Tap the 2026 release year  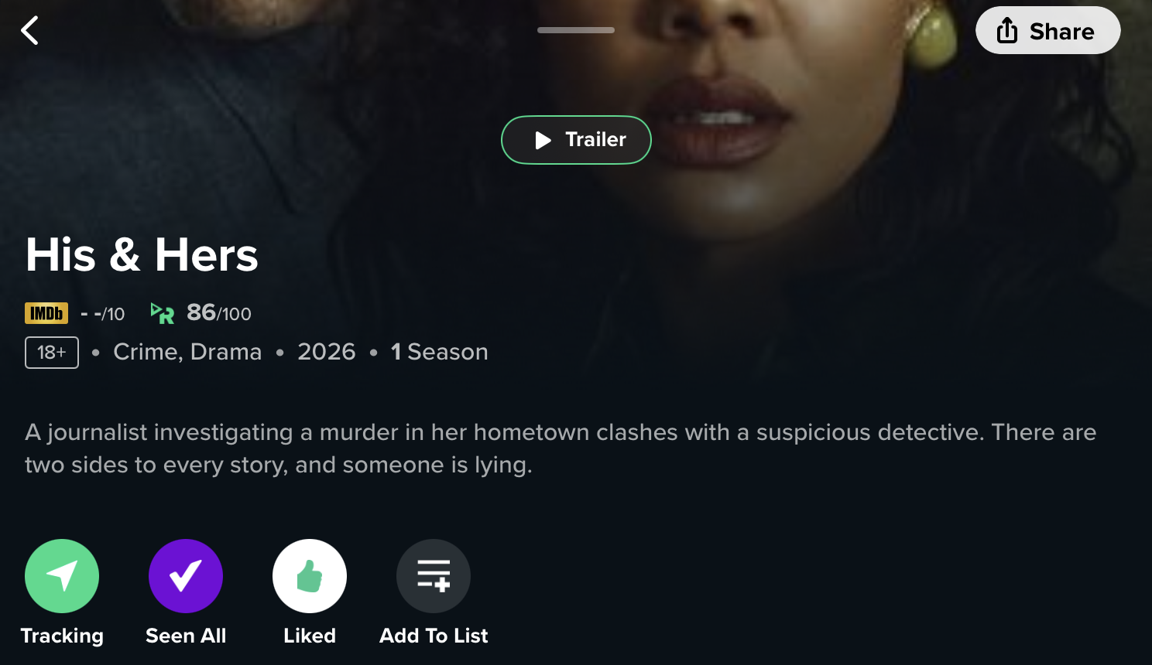pos(327,352)
